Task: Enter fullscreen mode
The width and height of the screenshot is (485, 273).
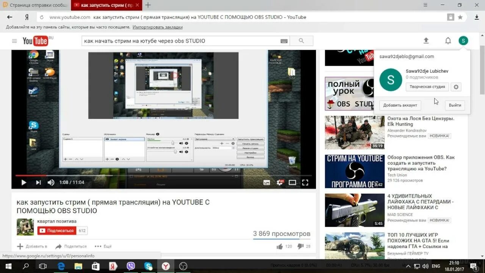Action: point(305,182)
